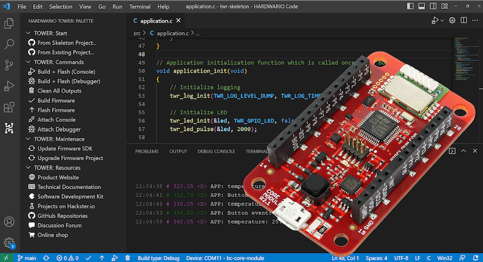Click the src breadcrumb segment
The image size is (483, 262).
(x=137, y=33)
